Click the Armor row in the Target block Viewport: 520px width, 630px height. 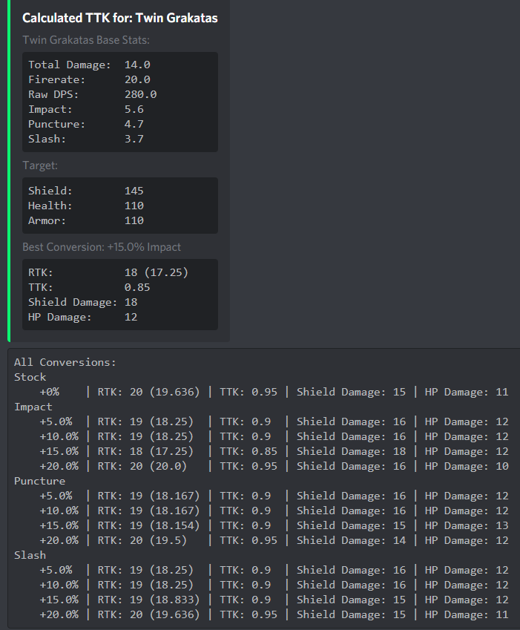coord(85,220)
